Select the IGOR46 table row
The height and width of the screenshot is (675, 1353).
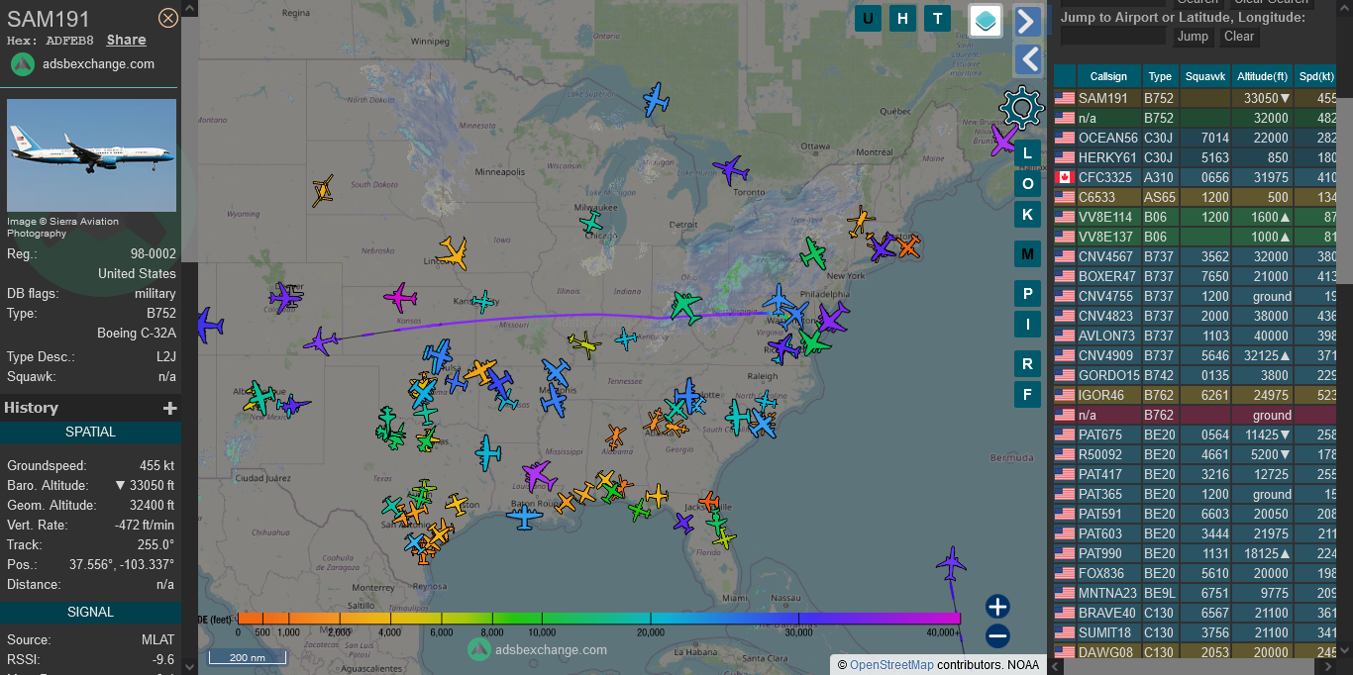pyautogui.click(x=1196, y=395)
